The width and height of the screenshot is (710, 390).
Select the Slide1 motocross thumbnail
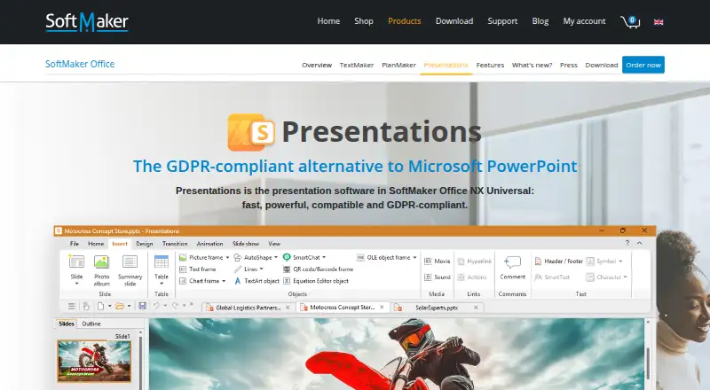point(94,361)
